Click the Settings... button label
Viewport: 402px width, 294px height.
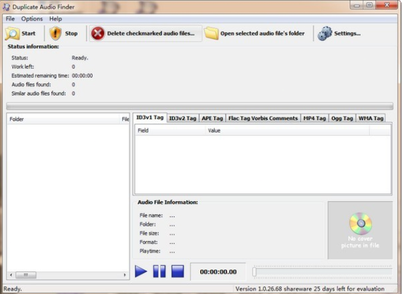pyautogui.click(x=348, y=33)
